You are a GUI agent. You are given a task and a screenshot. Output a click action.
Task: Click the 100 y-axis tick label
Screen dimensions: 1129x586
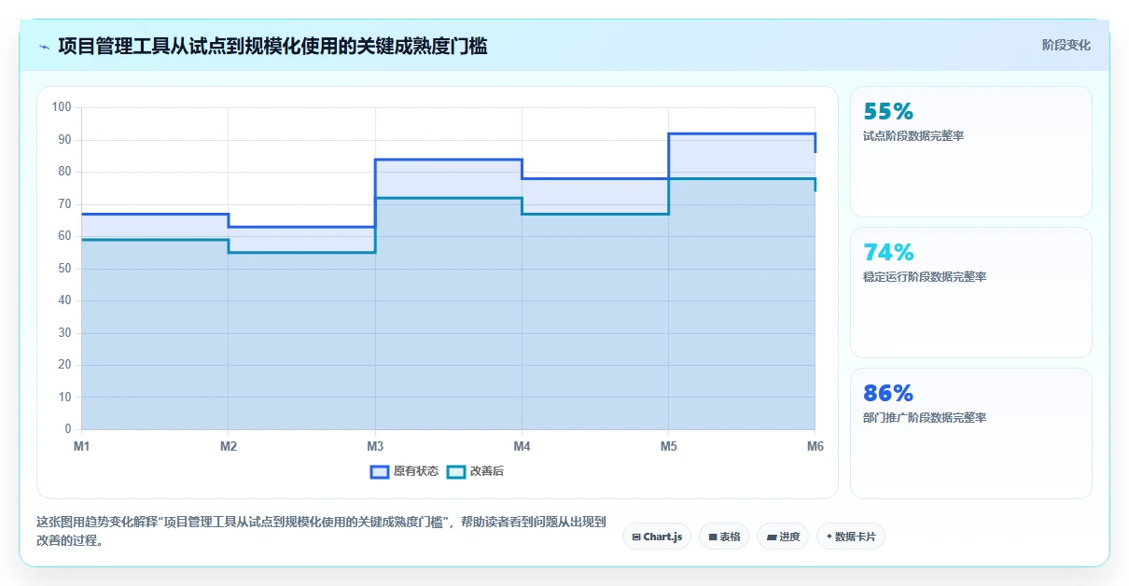62,107
